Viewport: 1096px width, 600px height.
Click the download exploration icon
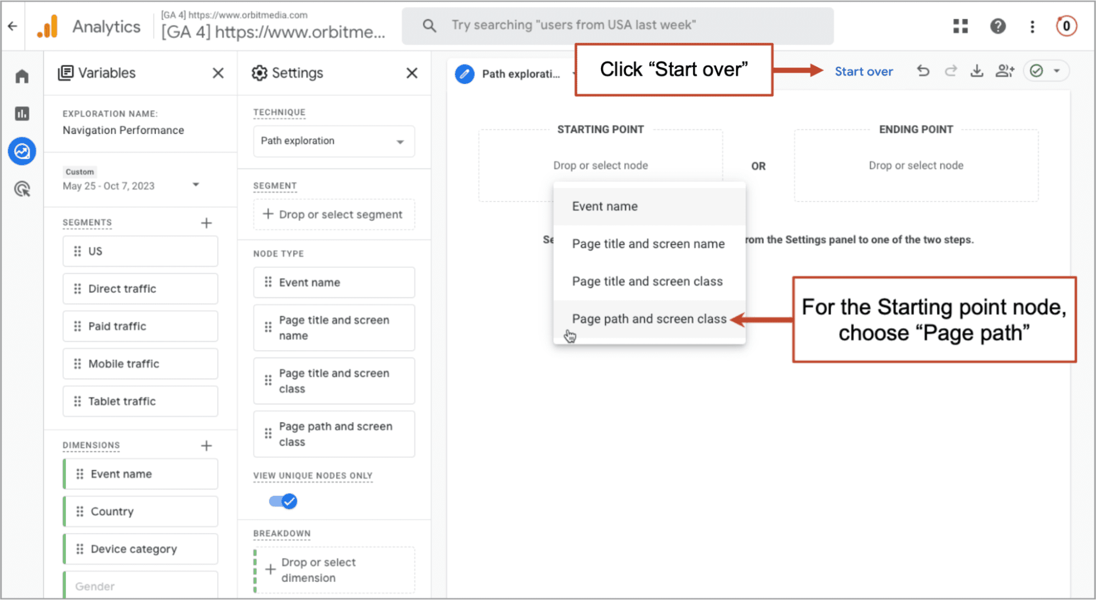click(976, 71)
